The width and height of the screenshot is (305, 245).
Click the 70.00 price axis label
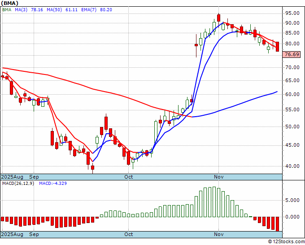(292, 67)
